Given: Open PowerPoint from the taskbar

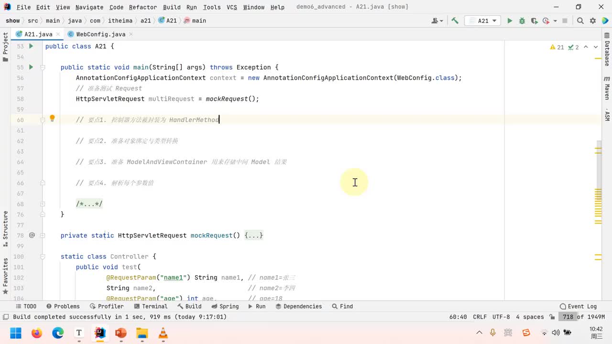Looking at the screenshot, I should pyautogui.click(x=121, y=333).
